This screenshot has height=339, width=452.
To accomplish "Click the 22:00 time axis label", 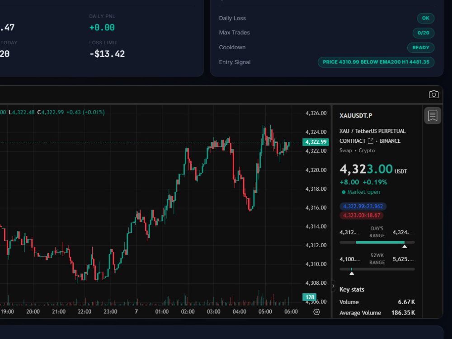I will coord(85,311).
